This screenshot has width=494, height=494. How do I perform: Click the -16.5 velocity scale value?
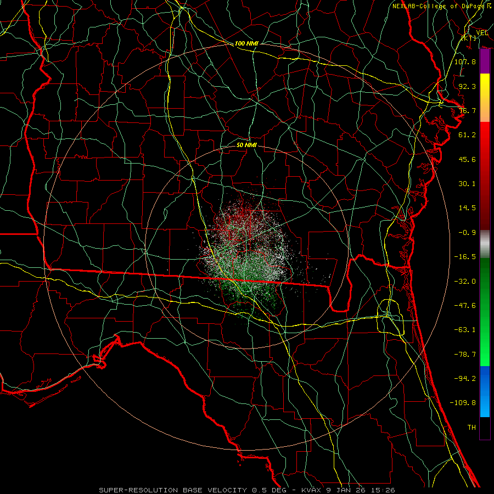pyautogui.click(x=465, y=257)
